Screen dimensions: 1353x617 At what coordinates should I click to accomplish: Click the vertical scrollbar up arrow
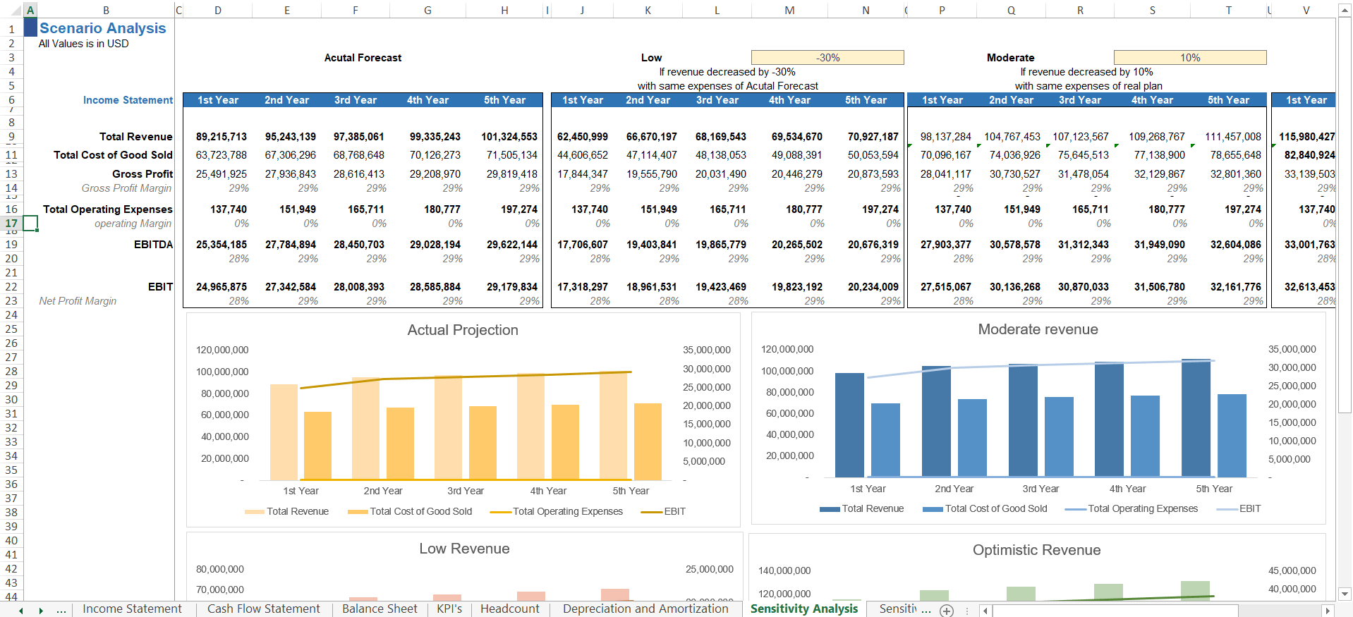(1345, 11)
